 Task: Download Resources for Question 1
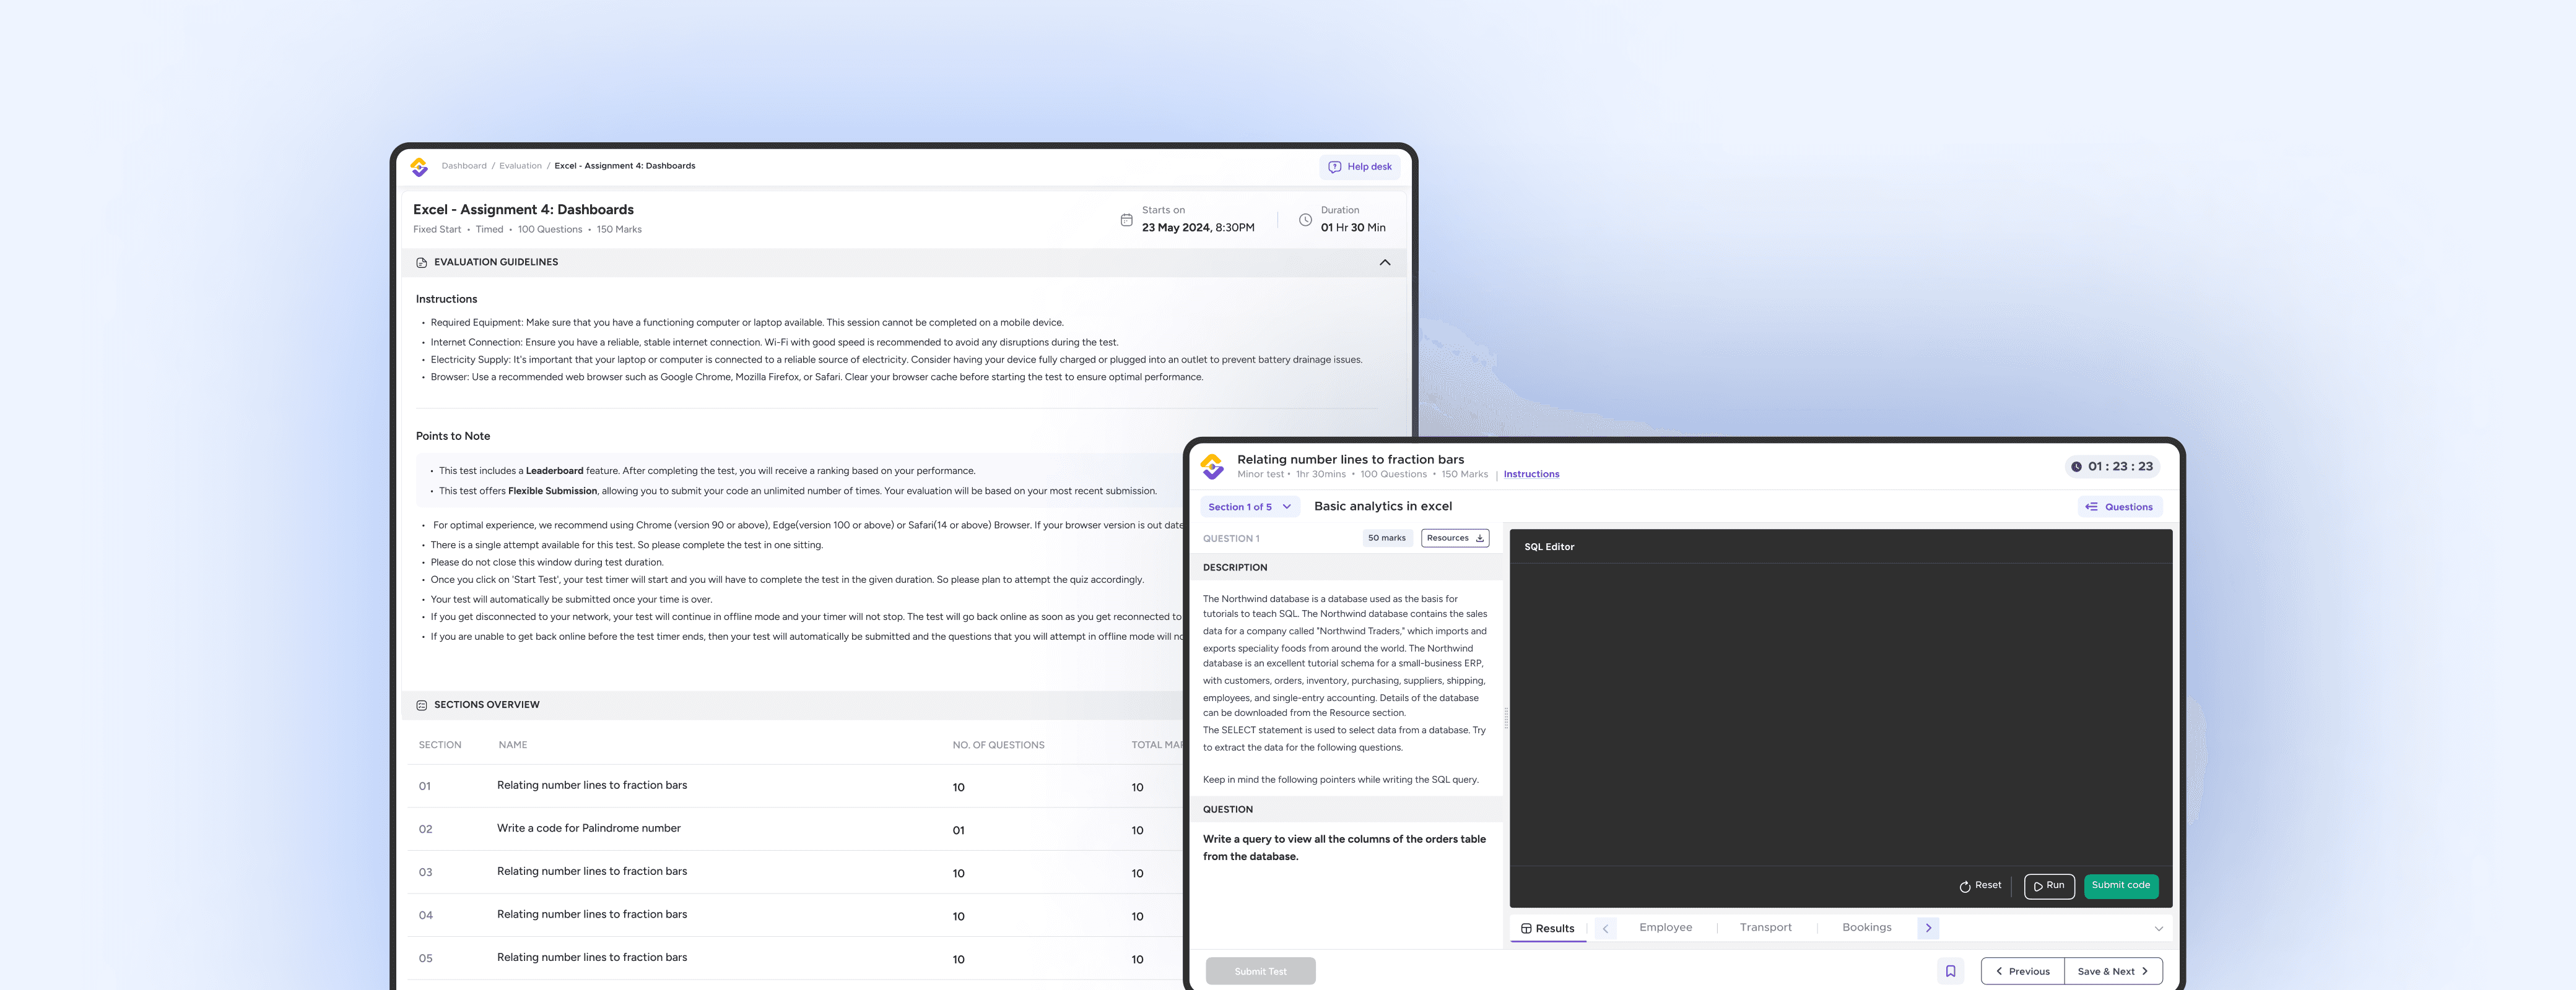(1455, 538)
